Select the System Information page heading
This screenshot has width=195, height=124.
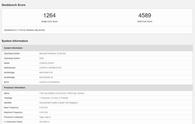(15, 41)
